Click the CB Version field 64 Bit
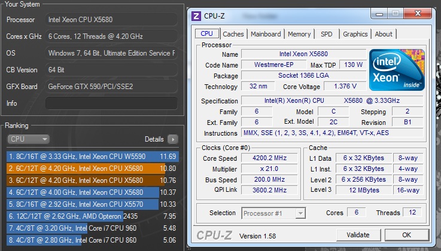Image resolution: width=441 pixels, height=251 pixels. tap(111, 70)
